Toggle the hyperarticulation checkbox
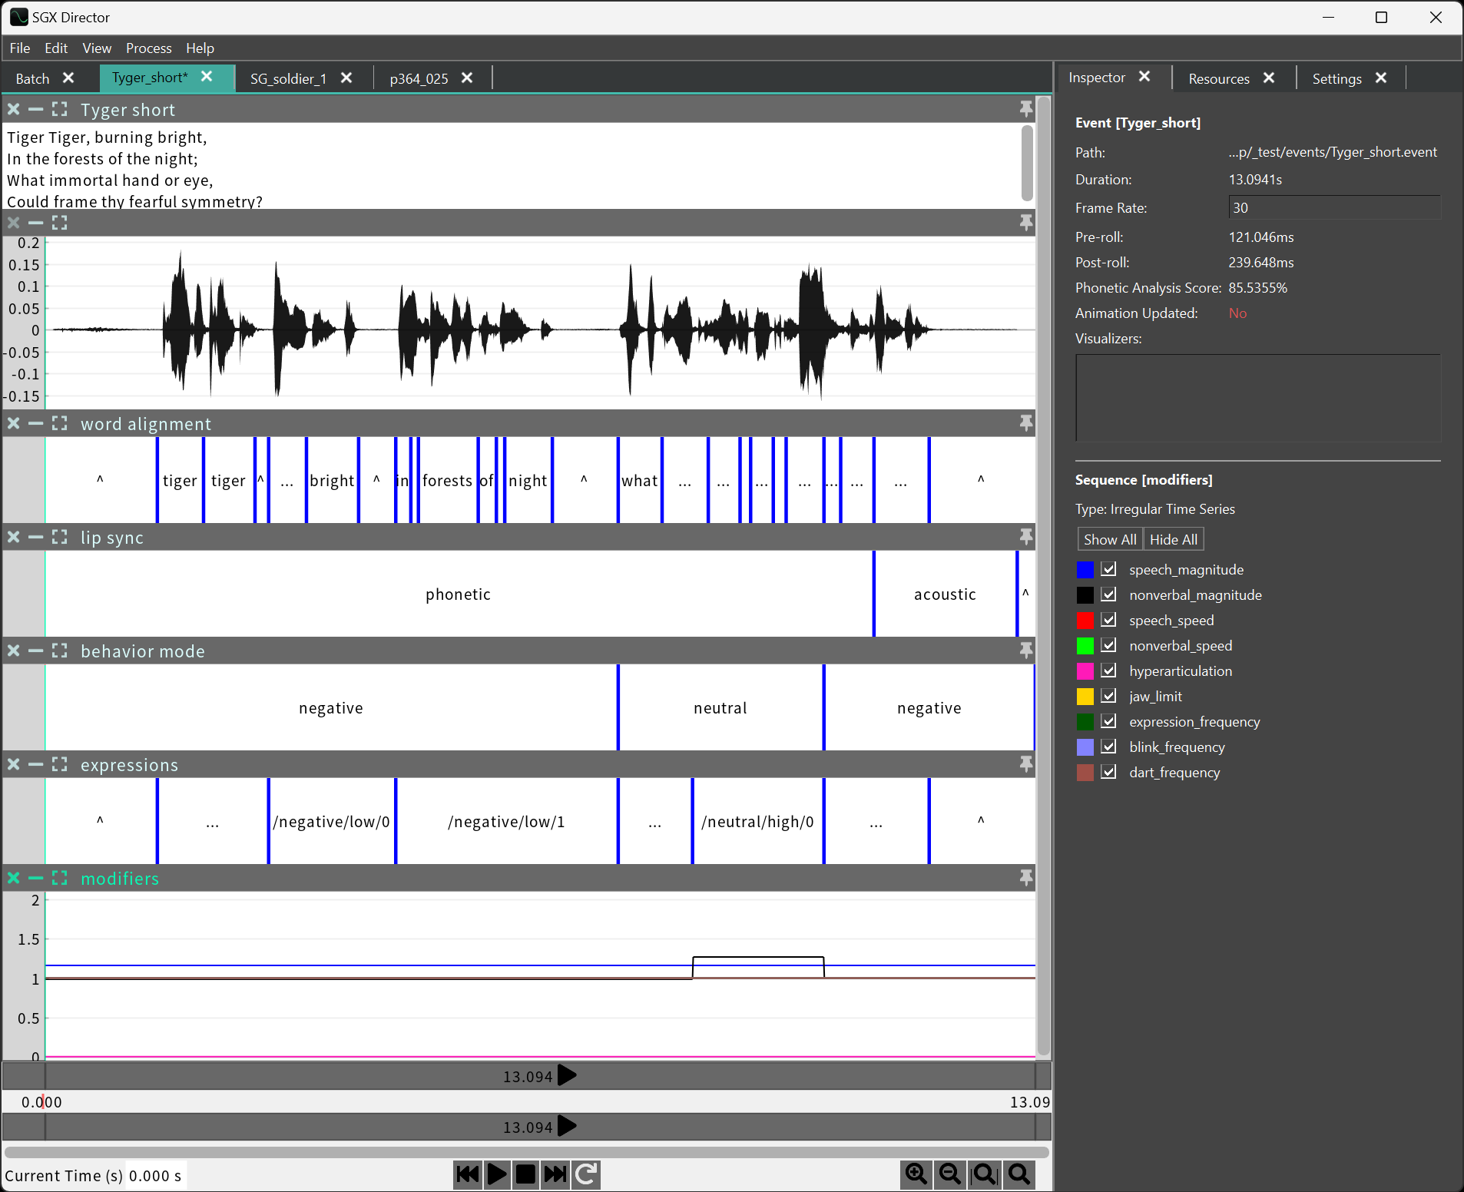 point(1108,670)
